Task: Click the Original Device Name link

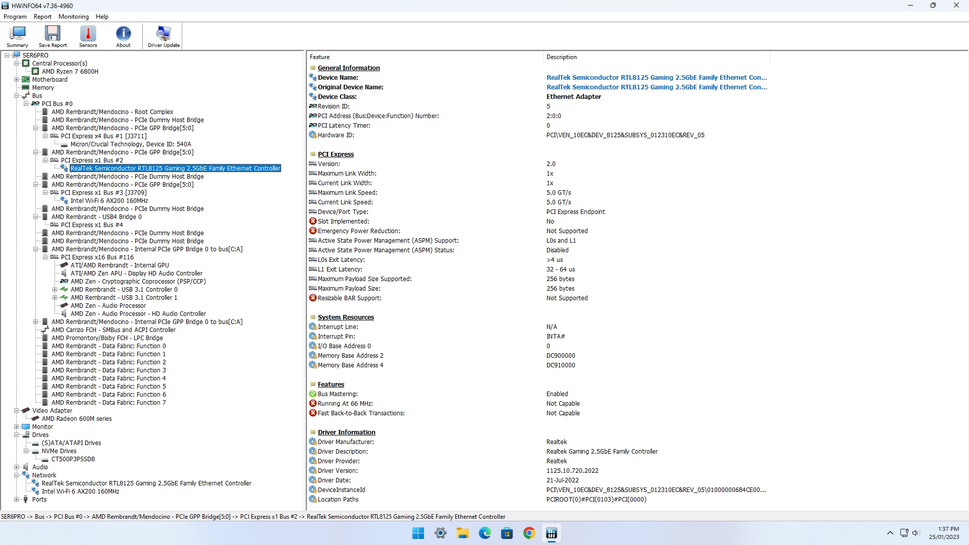Action: (x=657, y=87)
